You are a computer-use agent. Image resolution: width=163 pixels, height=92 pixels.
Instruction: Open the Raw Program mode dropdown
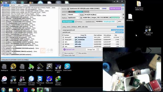tap(68, 21)
